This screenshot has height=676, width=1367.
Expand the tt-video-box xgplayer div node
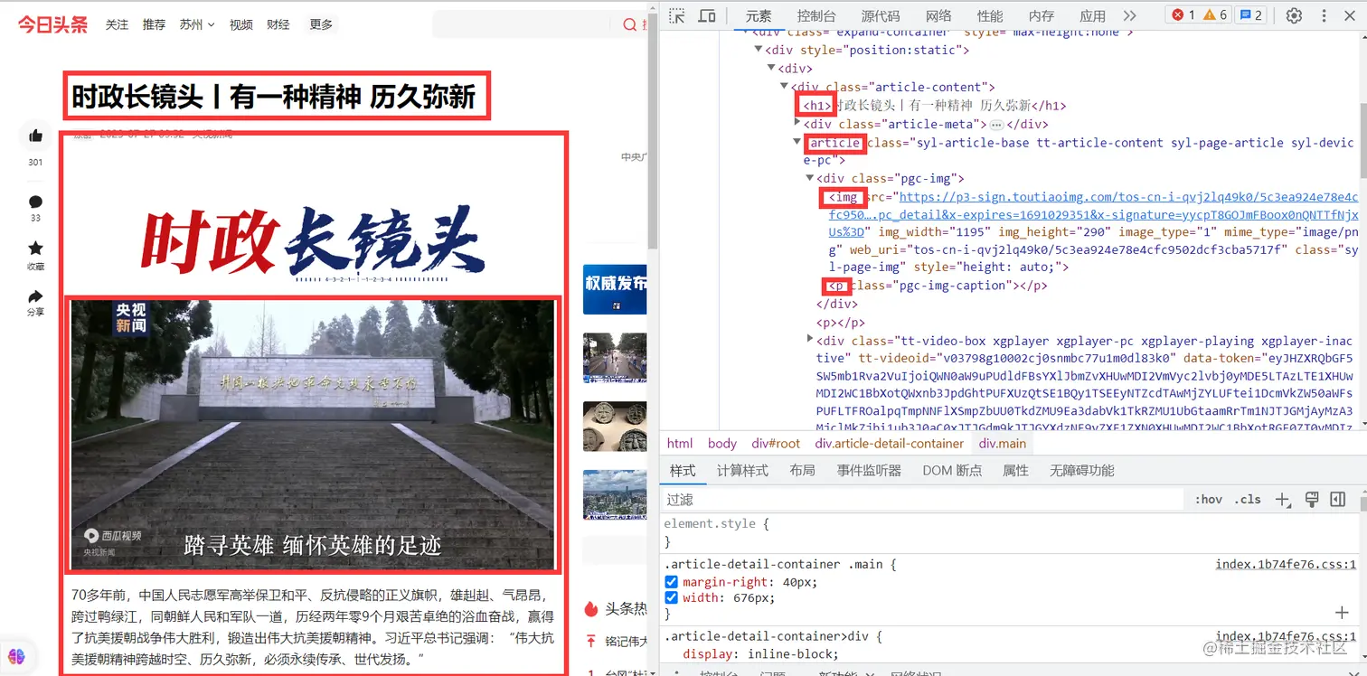(x=810, y=339)
